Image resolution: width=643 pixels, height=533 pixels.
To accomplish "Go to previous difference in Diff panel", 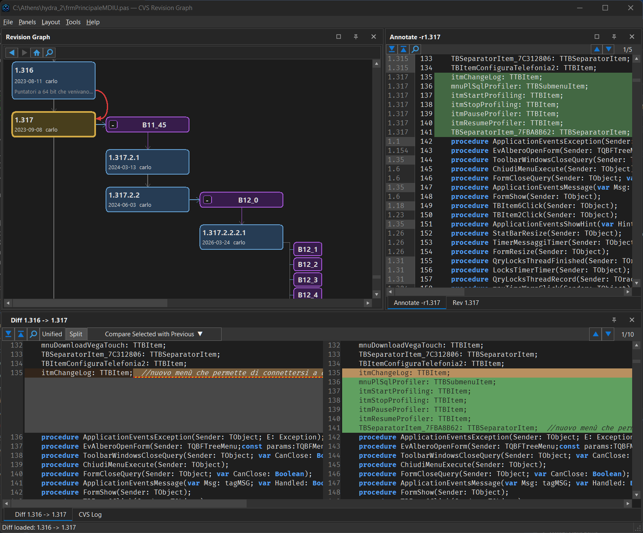I will [x=596, y=334].
